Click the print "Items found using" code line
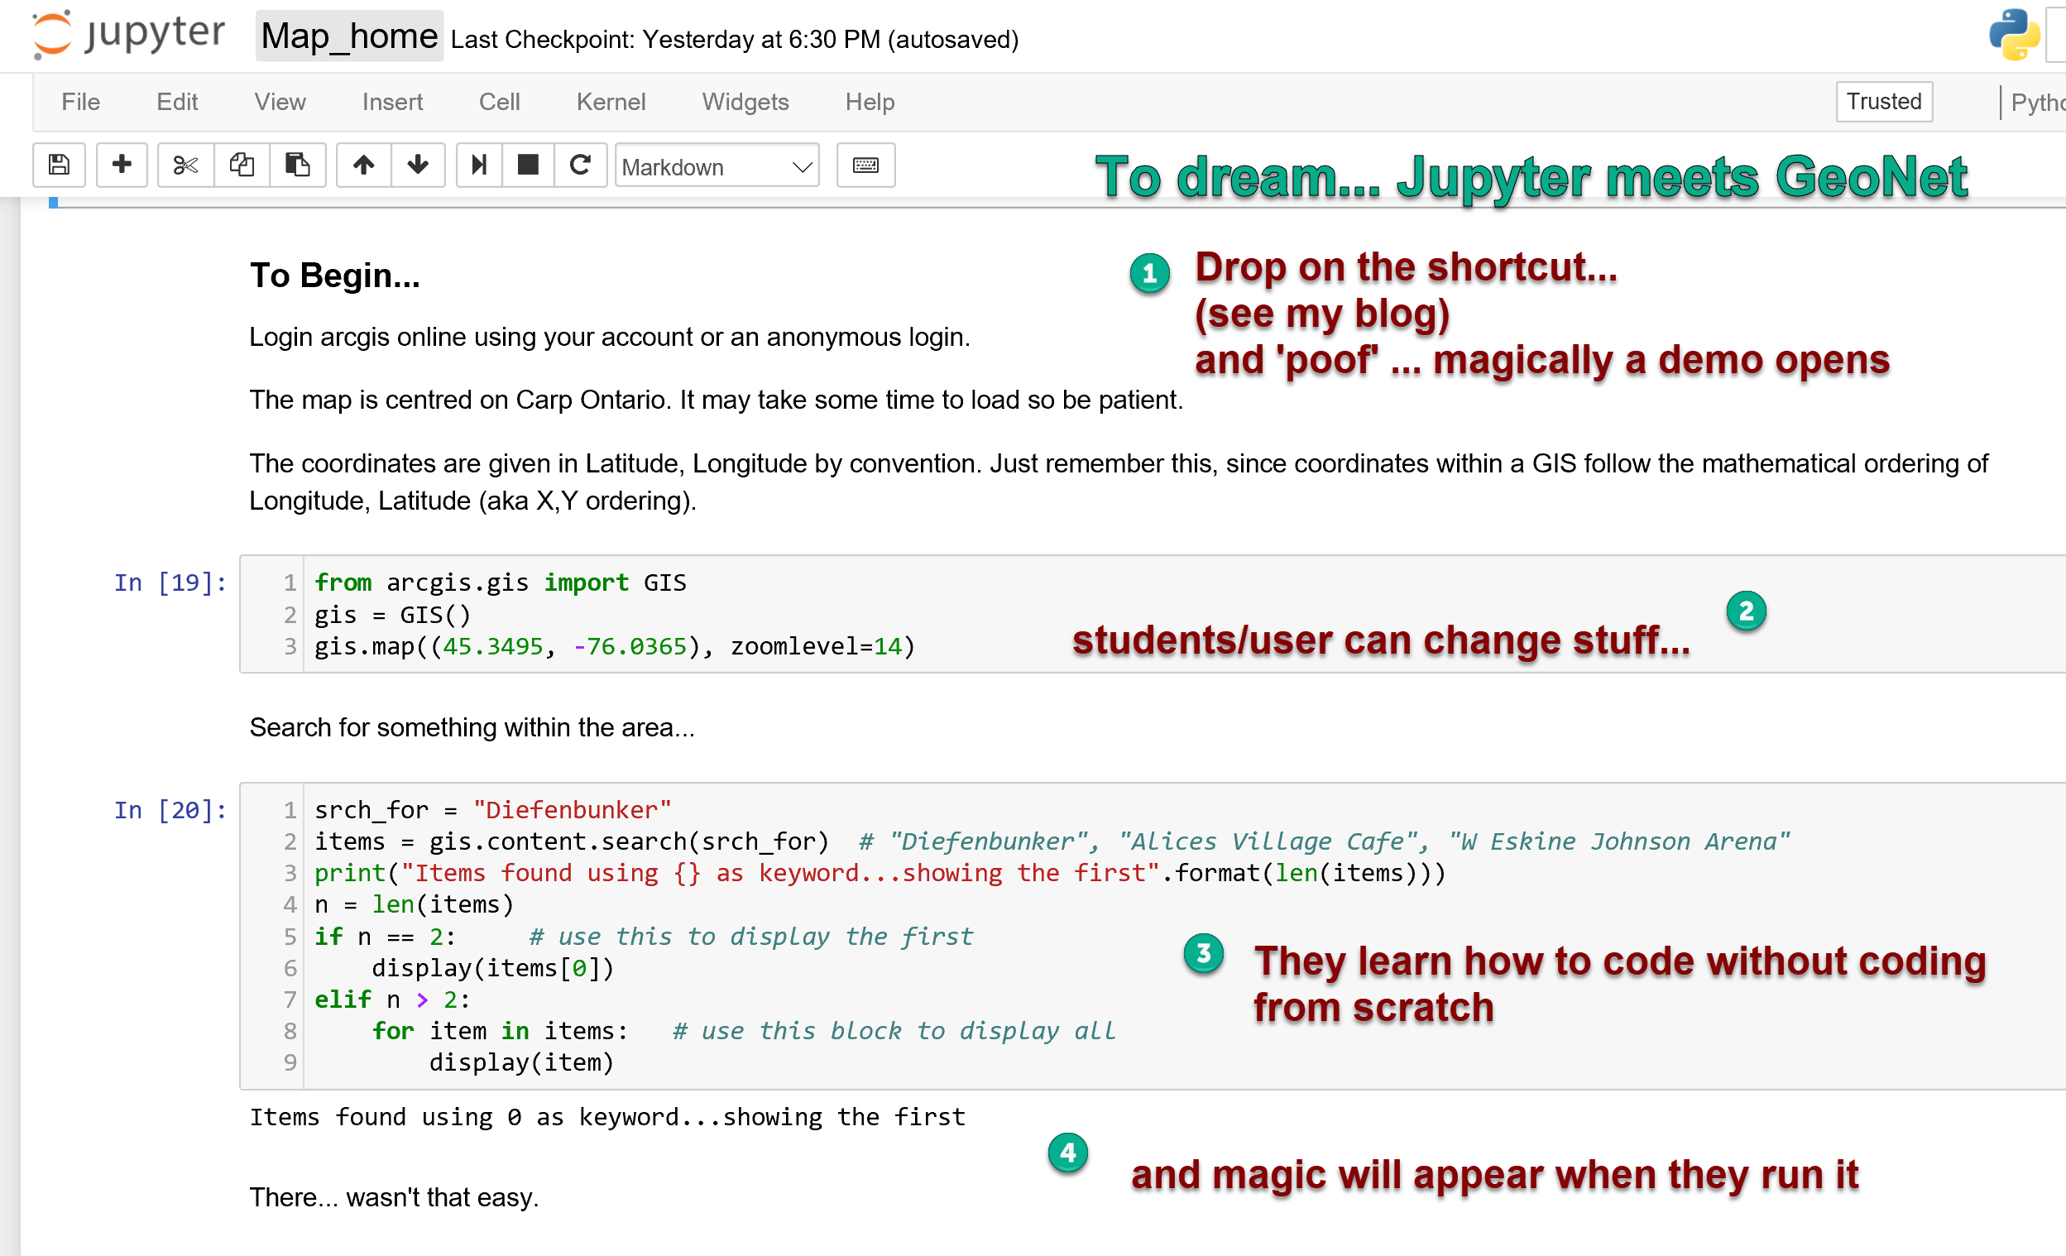Viewport: 2066px width, 1256px height. (880, 873)
